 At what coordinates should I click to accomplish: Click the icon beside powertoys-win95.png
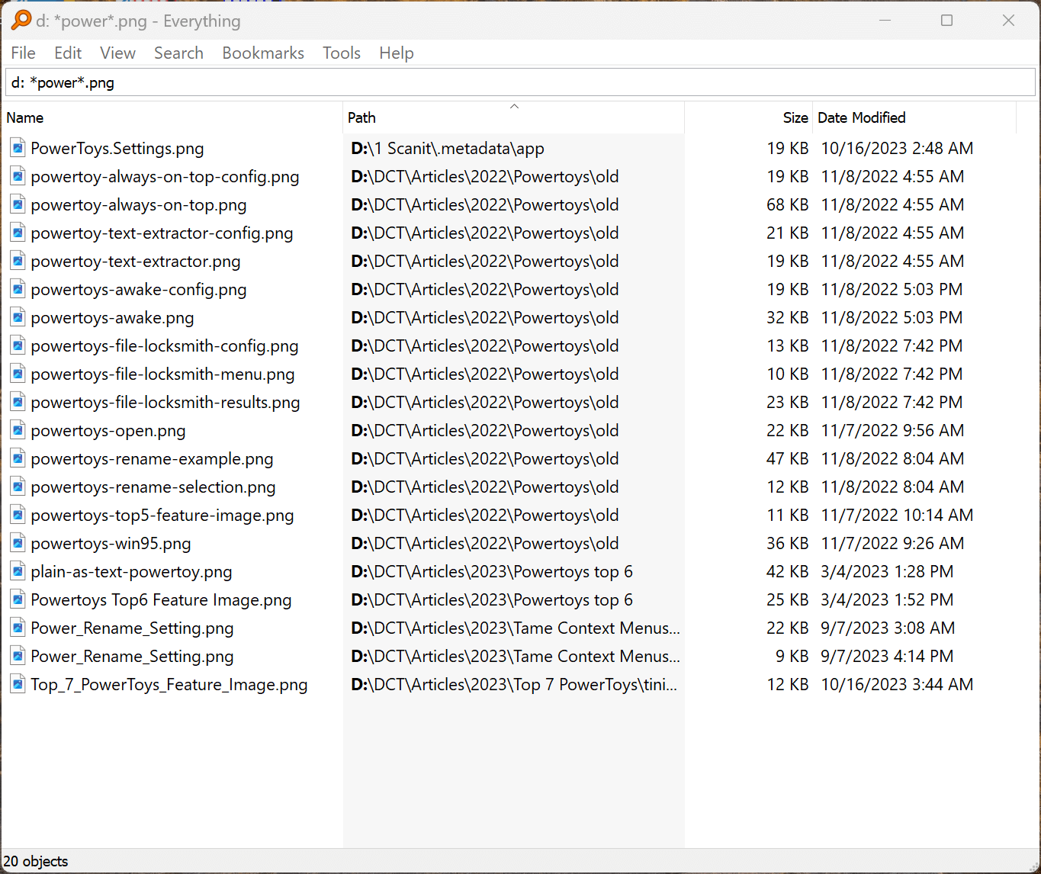(18, 543)
